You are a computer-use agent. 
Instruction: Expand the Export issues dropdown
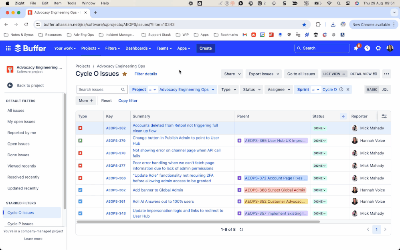pyautogui.click(x=264, y=74)
